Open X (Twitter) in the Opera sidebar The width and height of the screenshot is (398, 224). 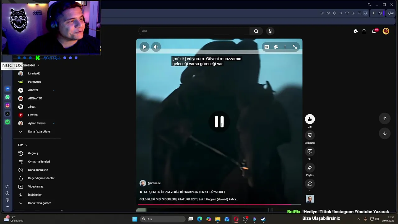[x=7, y=114]
